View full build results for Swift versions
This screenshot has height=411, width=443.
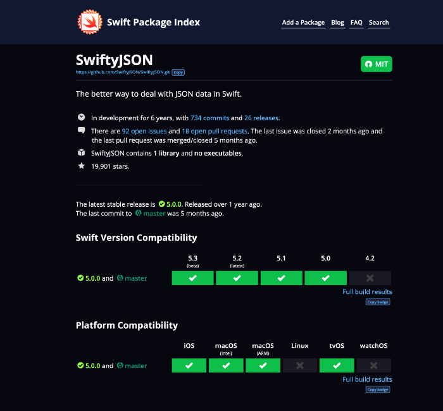coord(367,292)
